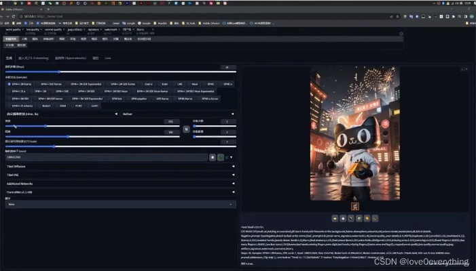476x271 pixels.
Task: Select the Euler a sampler option
Action: [x=147, y=84]
